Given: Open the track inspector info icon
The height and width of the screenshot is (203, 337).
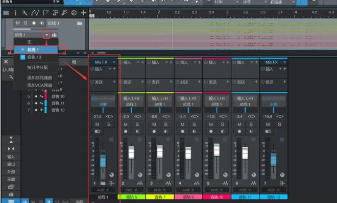Looking at the screenshot, I should (x=15, y=13).
